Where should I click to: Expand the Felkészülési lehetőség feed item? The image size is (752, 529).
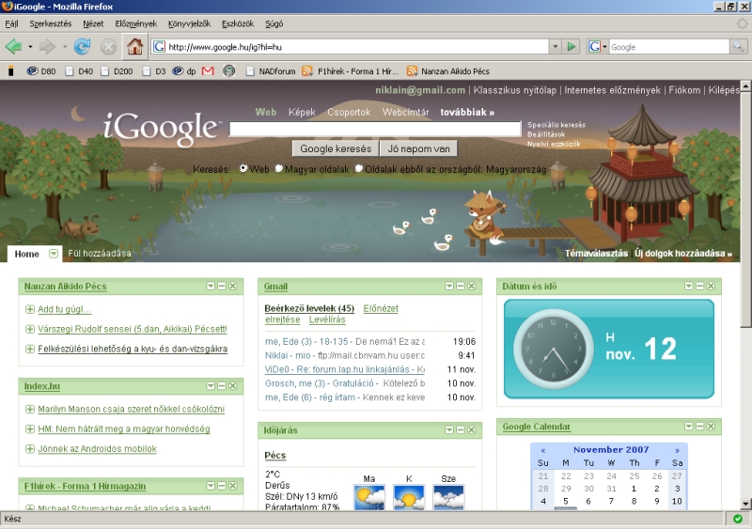click(30, 349)
